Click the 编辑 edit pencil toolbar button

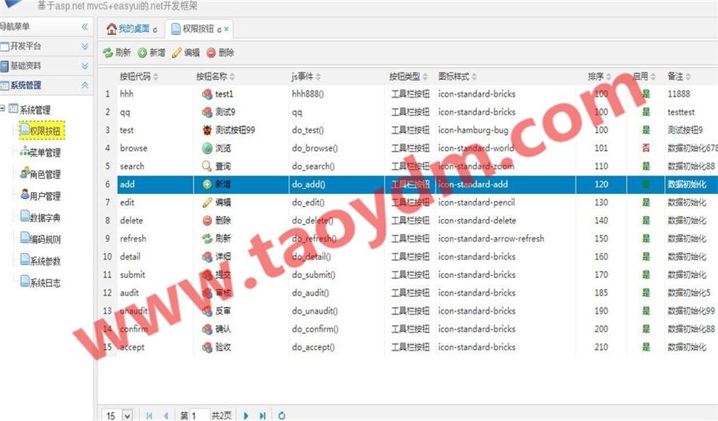coord(186,53)
